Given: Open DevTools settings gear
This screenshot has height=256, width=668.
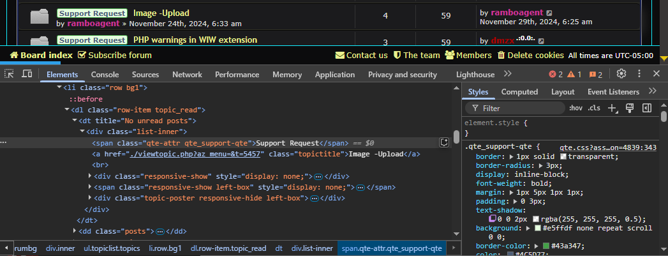Looking at the screenshot, I should pos(621,74).
